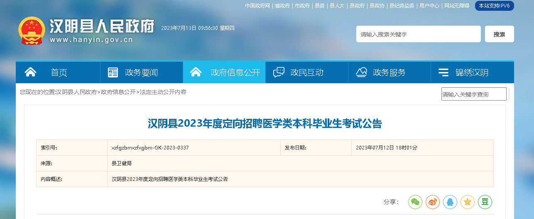Go to 政务服务 section
Image resolution: width=534 pixels, height=219 pixels.
(389, 72)
